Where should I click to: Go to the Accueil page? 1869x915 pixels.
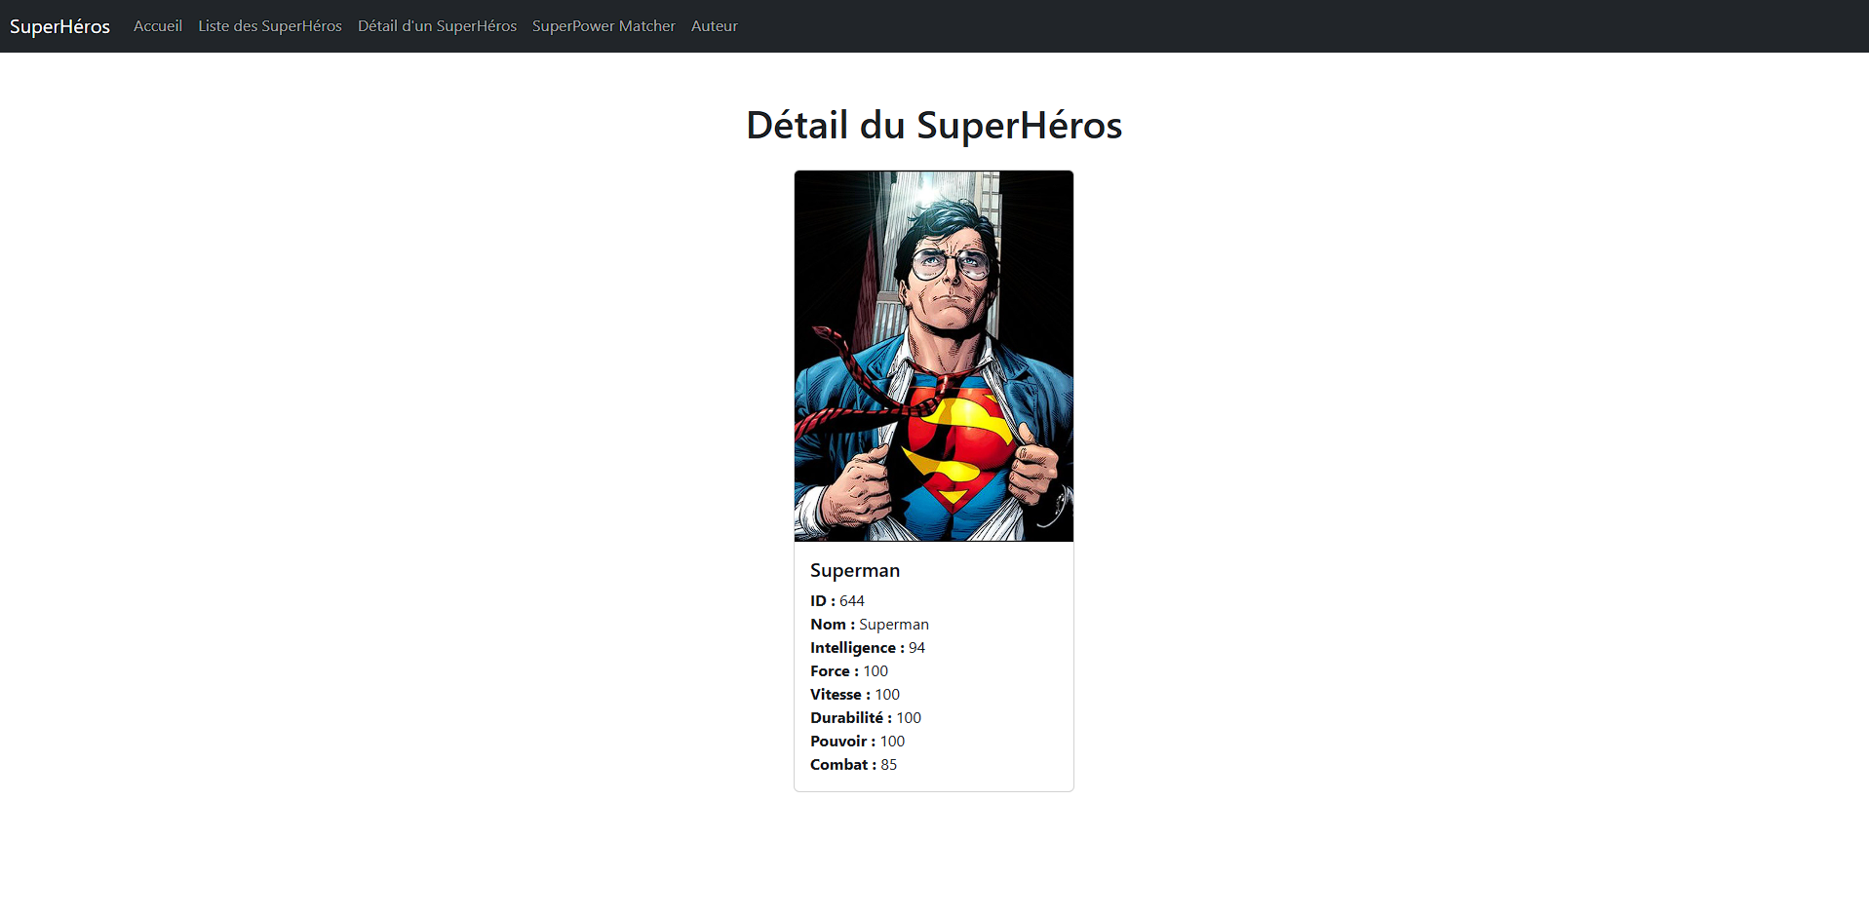158,26
